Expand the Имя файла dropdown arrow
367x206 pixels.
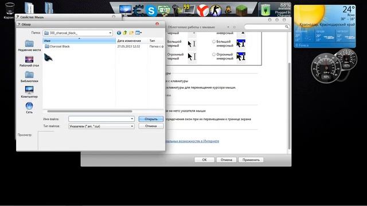click(132, 119)
